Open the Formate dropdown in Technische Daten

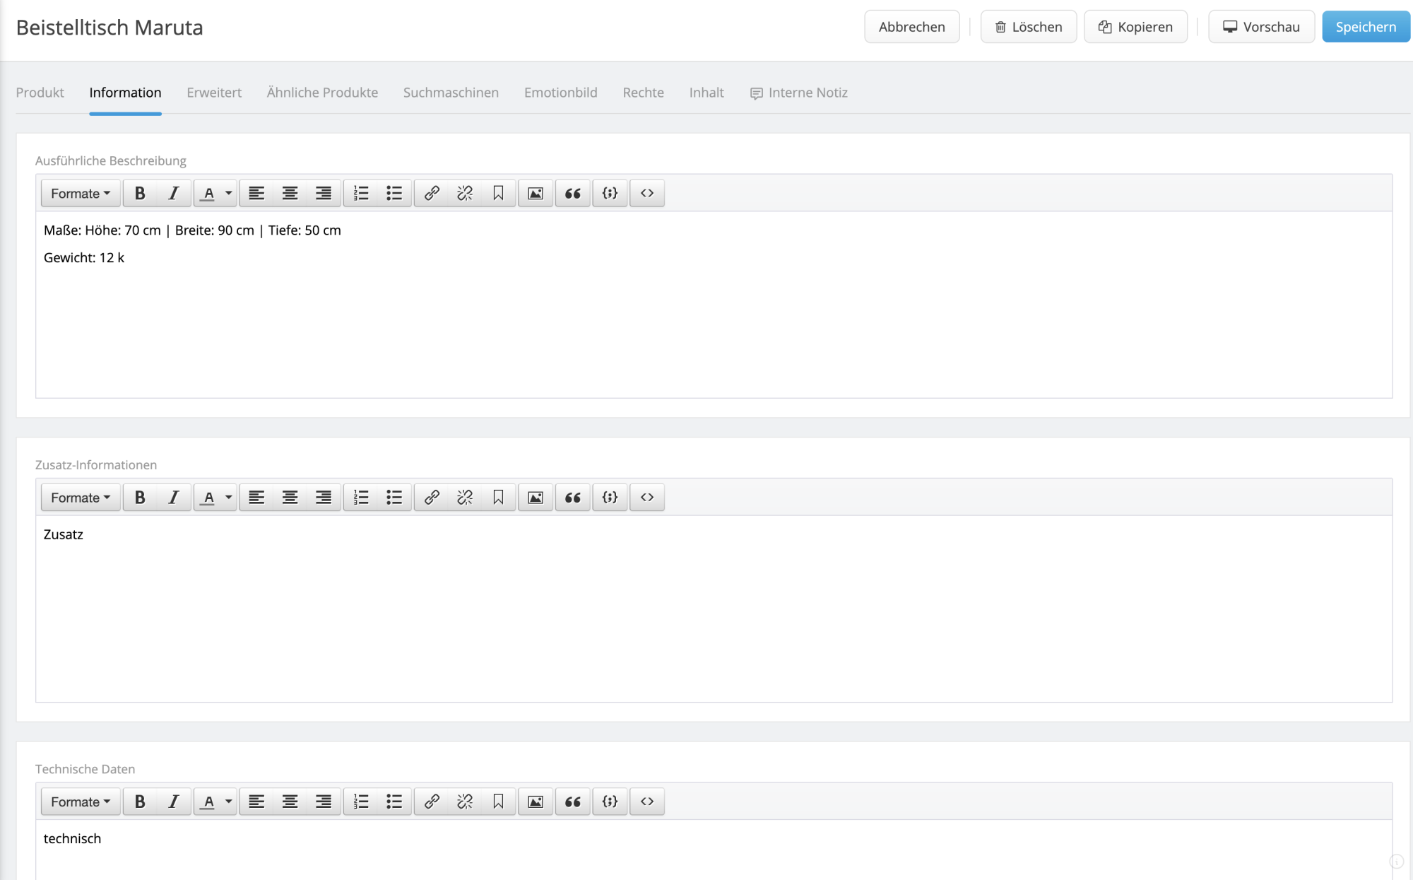point(80,802)
